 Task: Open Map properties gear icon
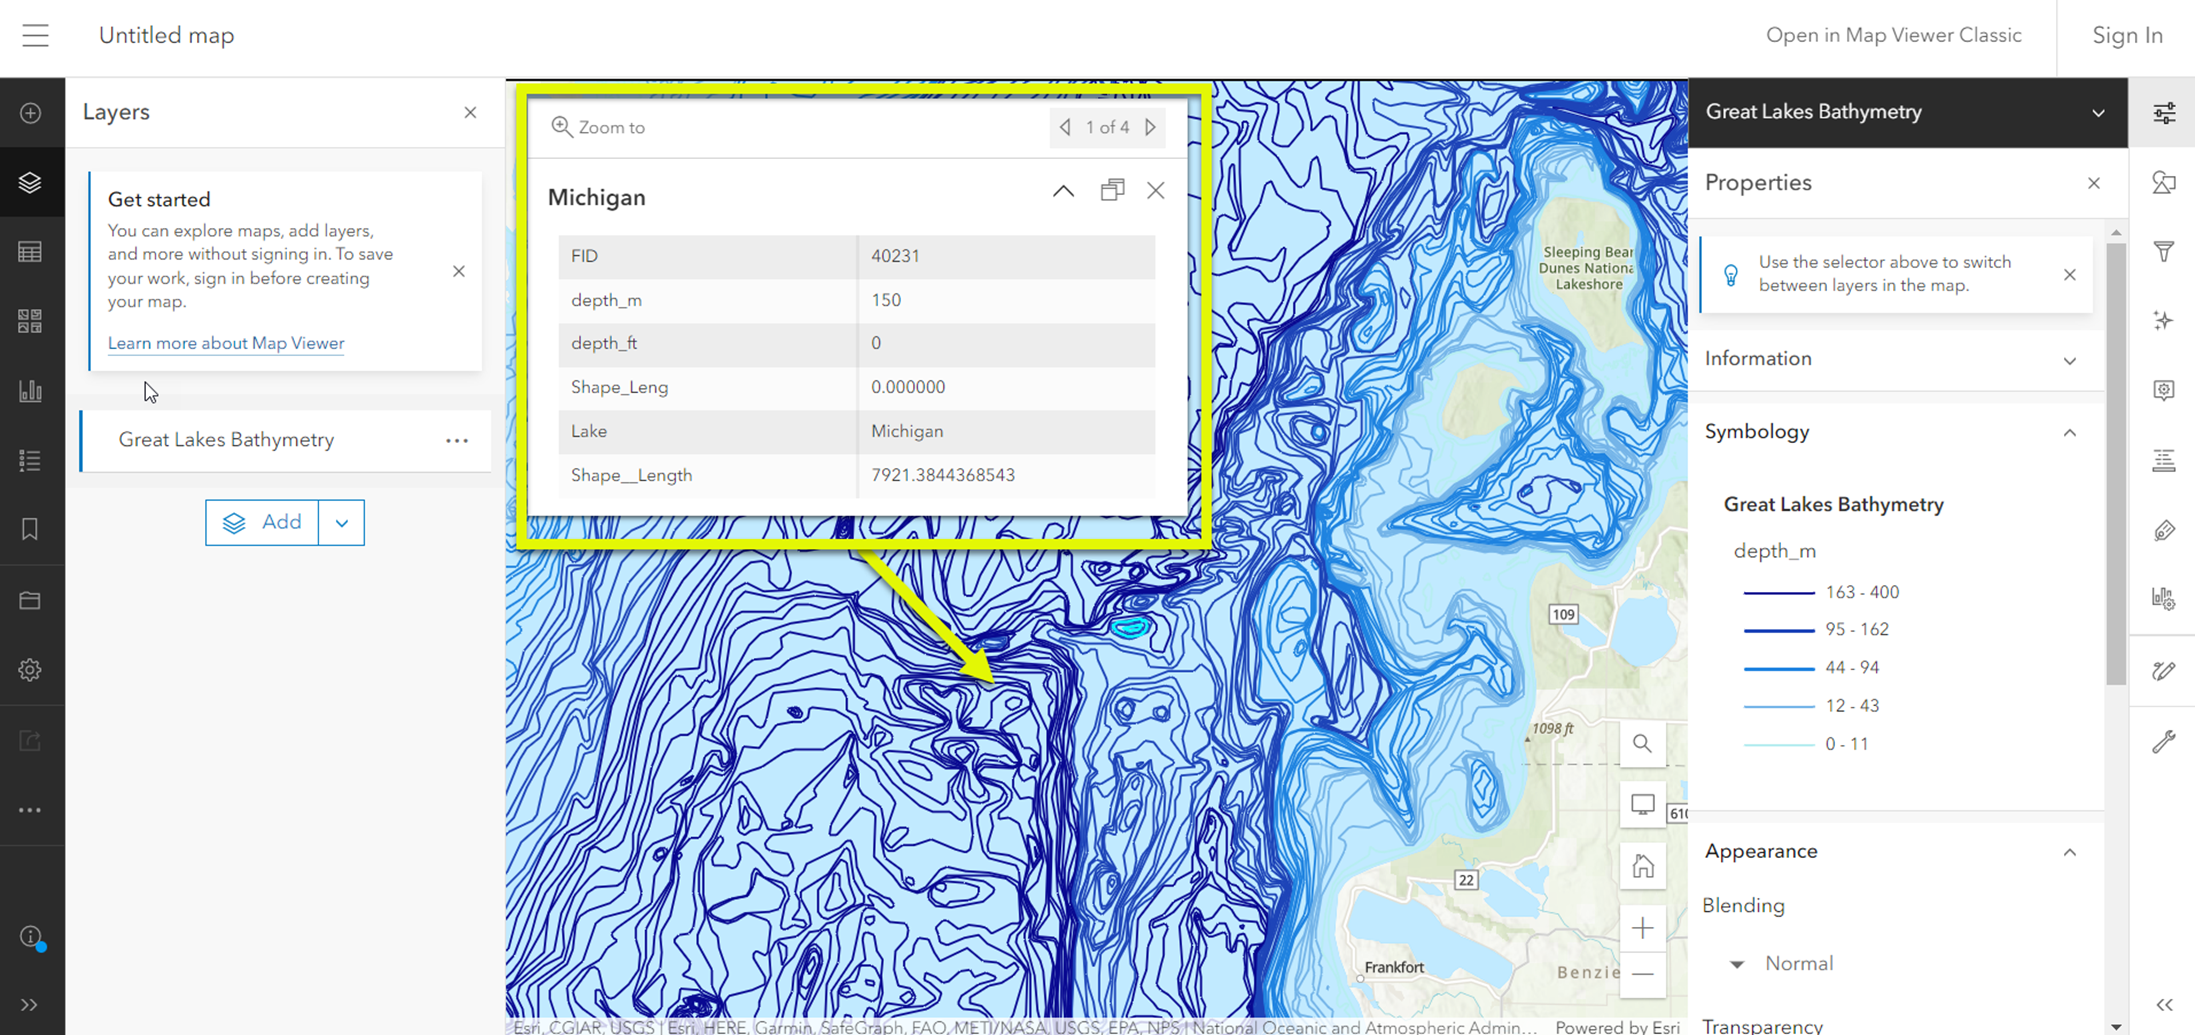point(31,670)
